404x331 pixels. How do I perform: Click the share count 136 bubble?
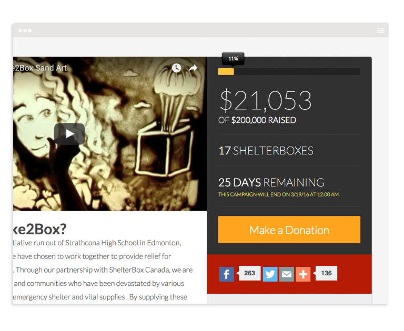pyautogui.click(x=326, y=273)
